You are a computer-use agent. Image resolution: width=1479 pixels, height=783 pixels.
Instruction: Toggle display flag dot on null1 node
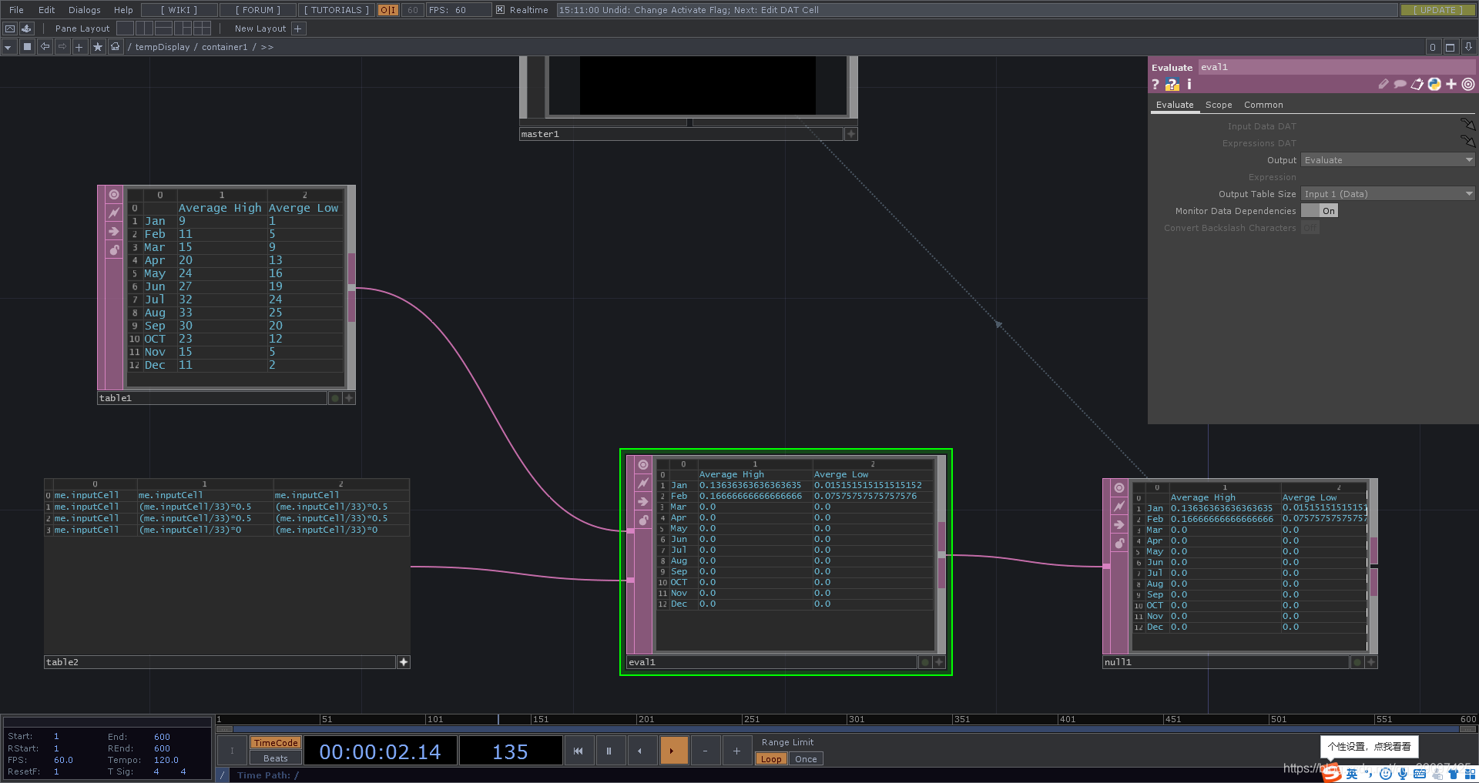pyautogui.click(x=1357, y=662)
